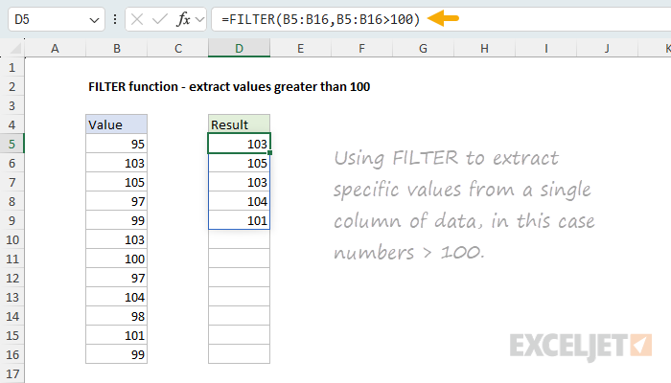Select row 17 header

[x=12, y=373]
